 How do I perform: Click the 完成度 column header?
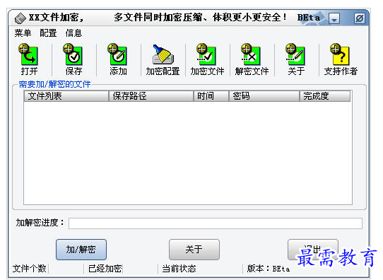pyautogui.click(x=325, y=96)
